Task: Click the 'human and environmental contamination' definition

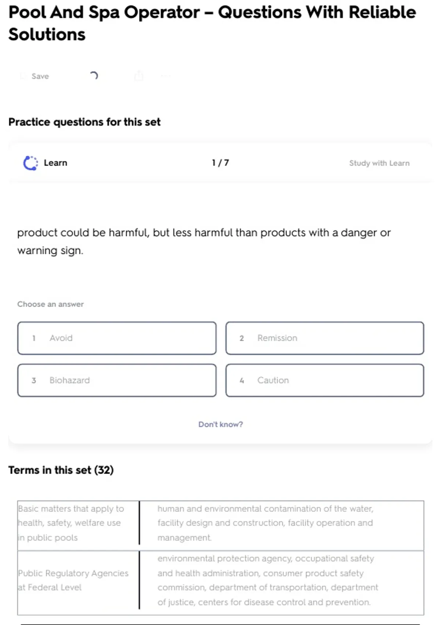Action: pyautogui.click(x=265, y=523)
